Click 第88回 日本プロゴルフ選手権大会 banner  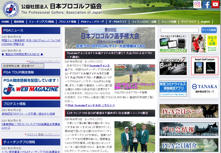coord(110,38)
